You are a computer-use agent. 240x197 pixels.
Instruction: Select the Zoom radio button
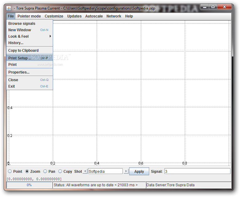[x=27, y=172]
